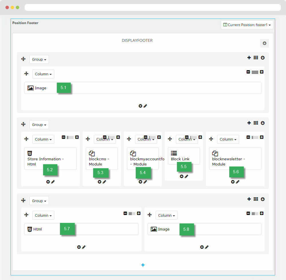Add widget under the 5.7 Html column

(x=79, y=247)
